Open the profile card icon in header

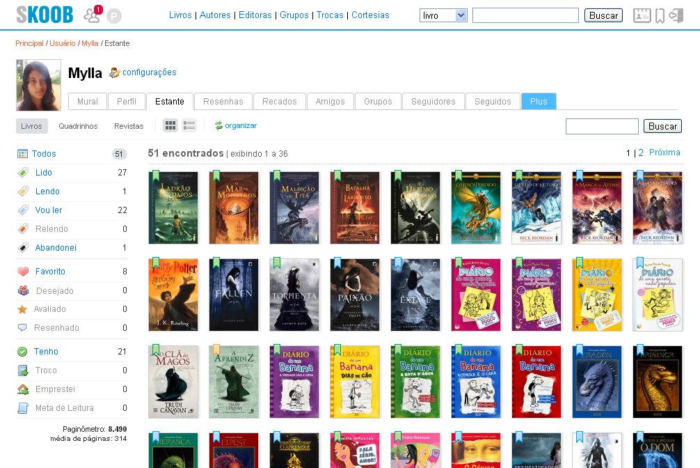[x=642, y=15]
